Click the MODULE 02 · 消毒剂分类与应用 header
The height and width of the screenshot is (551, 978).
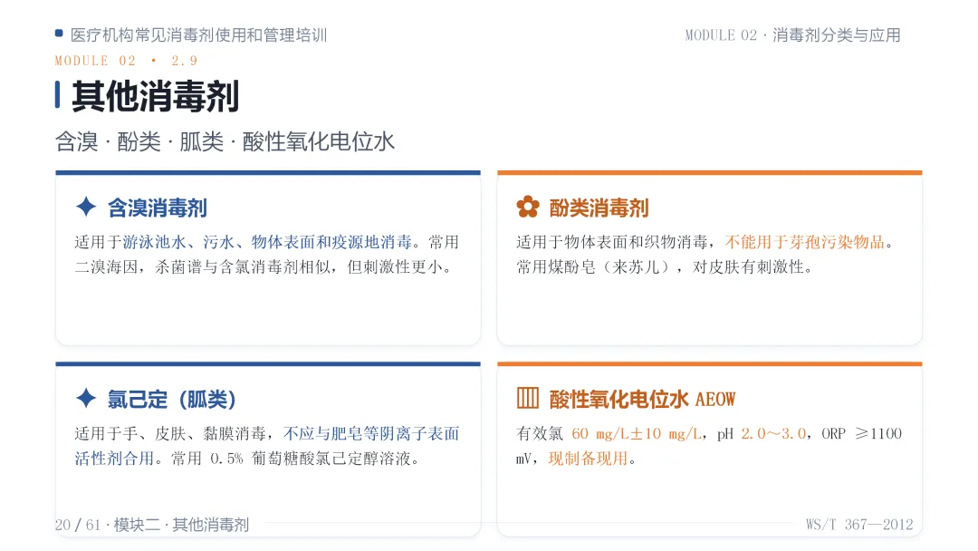click(792, 35)
